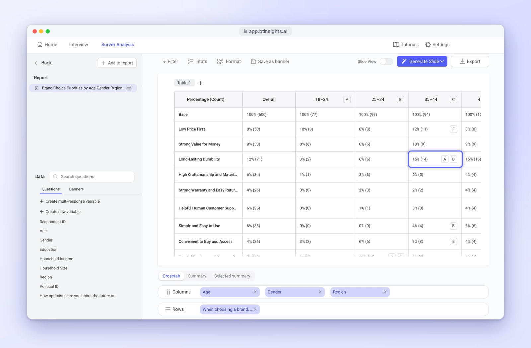Open the Generate Slide dropdown

422,61
